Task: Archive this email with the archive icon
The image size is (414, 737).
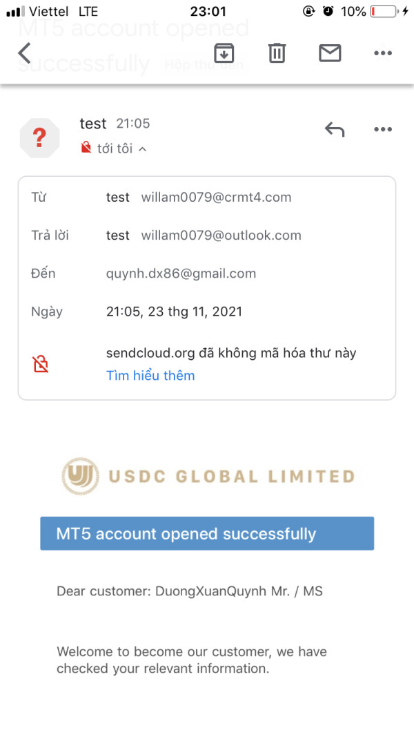Action: click(224, 53)
